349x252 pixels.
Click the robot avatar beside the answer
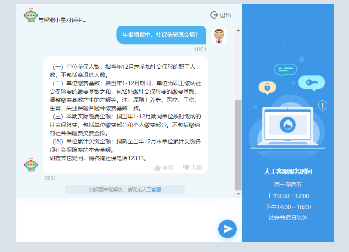click(31, 165)
